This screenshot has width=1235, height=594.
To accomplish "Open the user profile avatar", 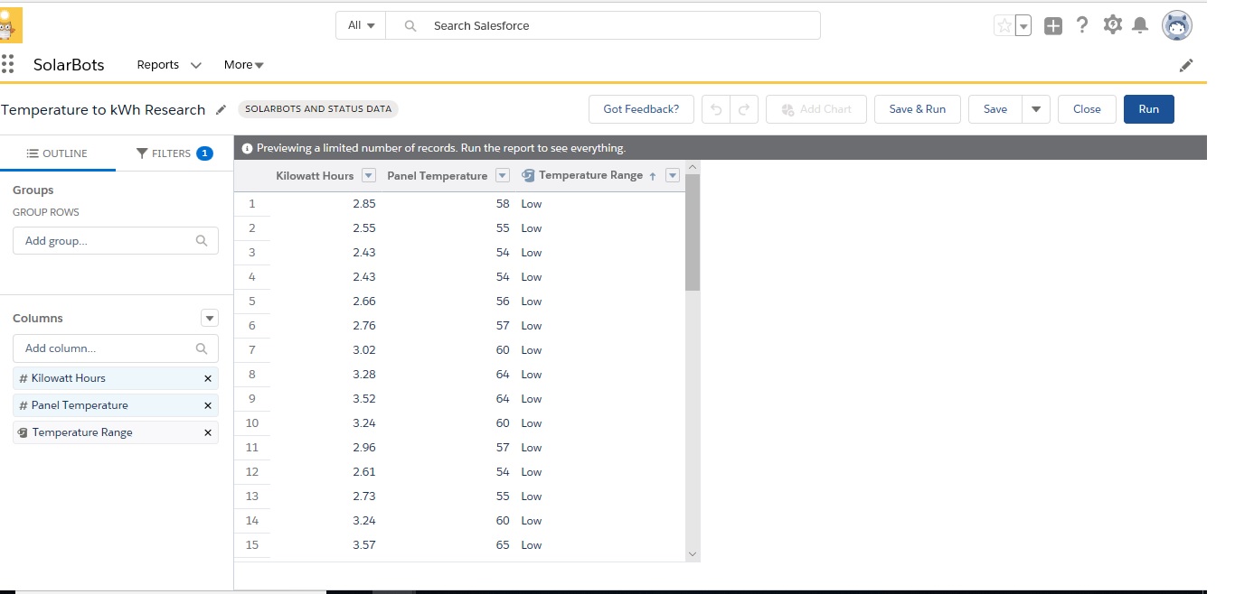I will [x=1176, y=26].
